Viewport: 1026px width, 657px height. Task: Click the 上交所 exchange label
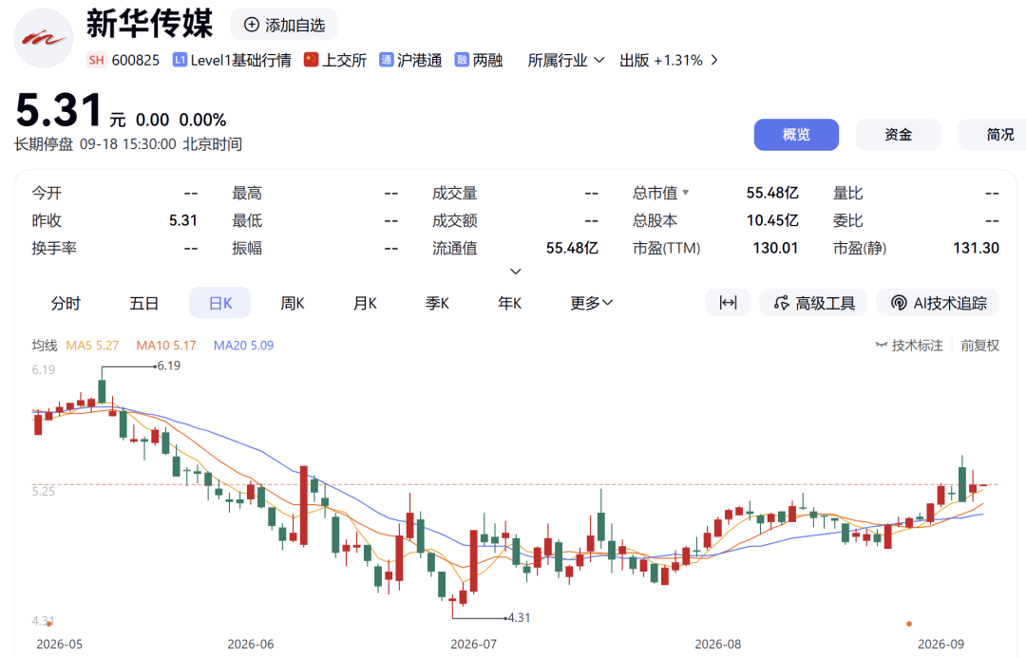click(344, 60)
